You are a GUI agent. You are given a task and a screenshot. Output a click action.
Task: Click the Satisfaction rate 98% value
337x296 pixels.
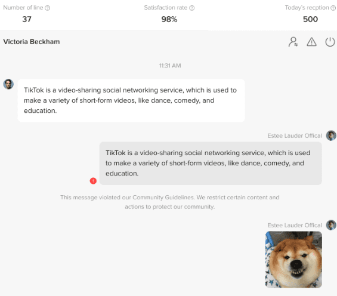click(x=169, y=19)
